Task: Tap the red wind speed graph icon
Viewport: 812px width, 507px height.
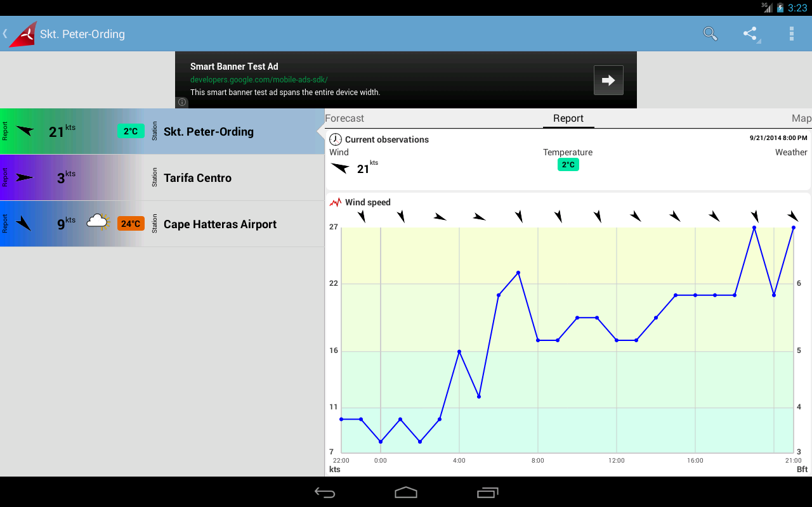Action: click(x=334, y=202)
